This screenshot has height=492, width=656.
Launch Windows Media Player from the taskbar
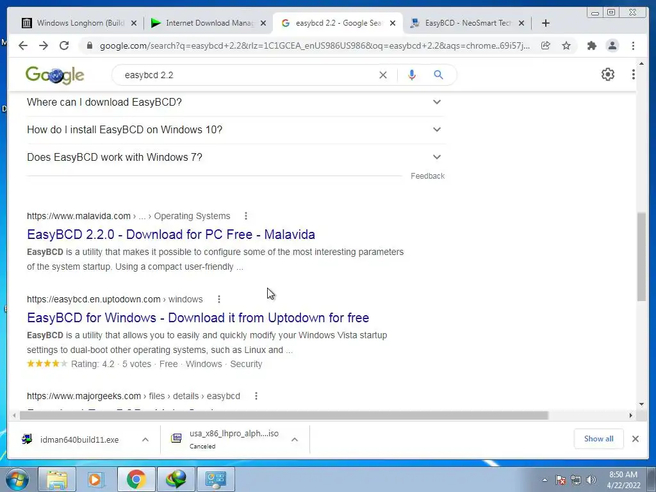(x=95, y=479)
